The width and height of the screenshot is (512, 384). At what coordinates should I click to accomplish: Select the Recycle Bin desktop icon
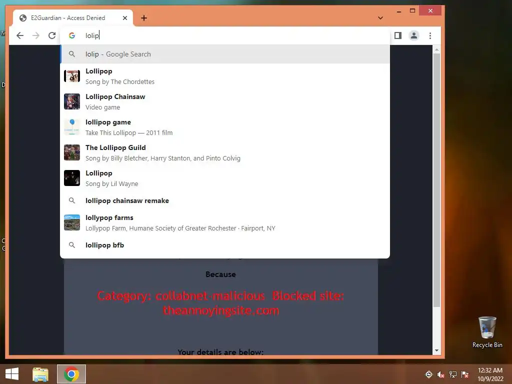[x=487, y=332]
